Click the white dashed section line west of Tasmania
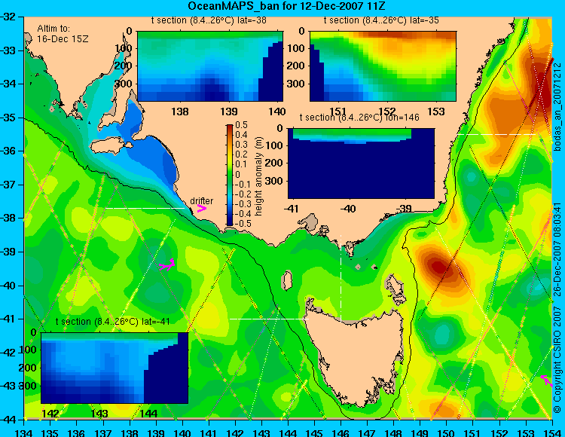Viewport: 565px width, 437px height. click(x=269, y=319)
